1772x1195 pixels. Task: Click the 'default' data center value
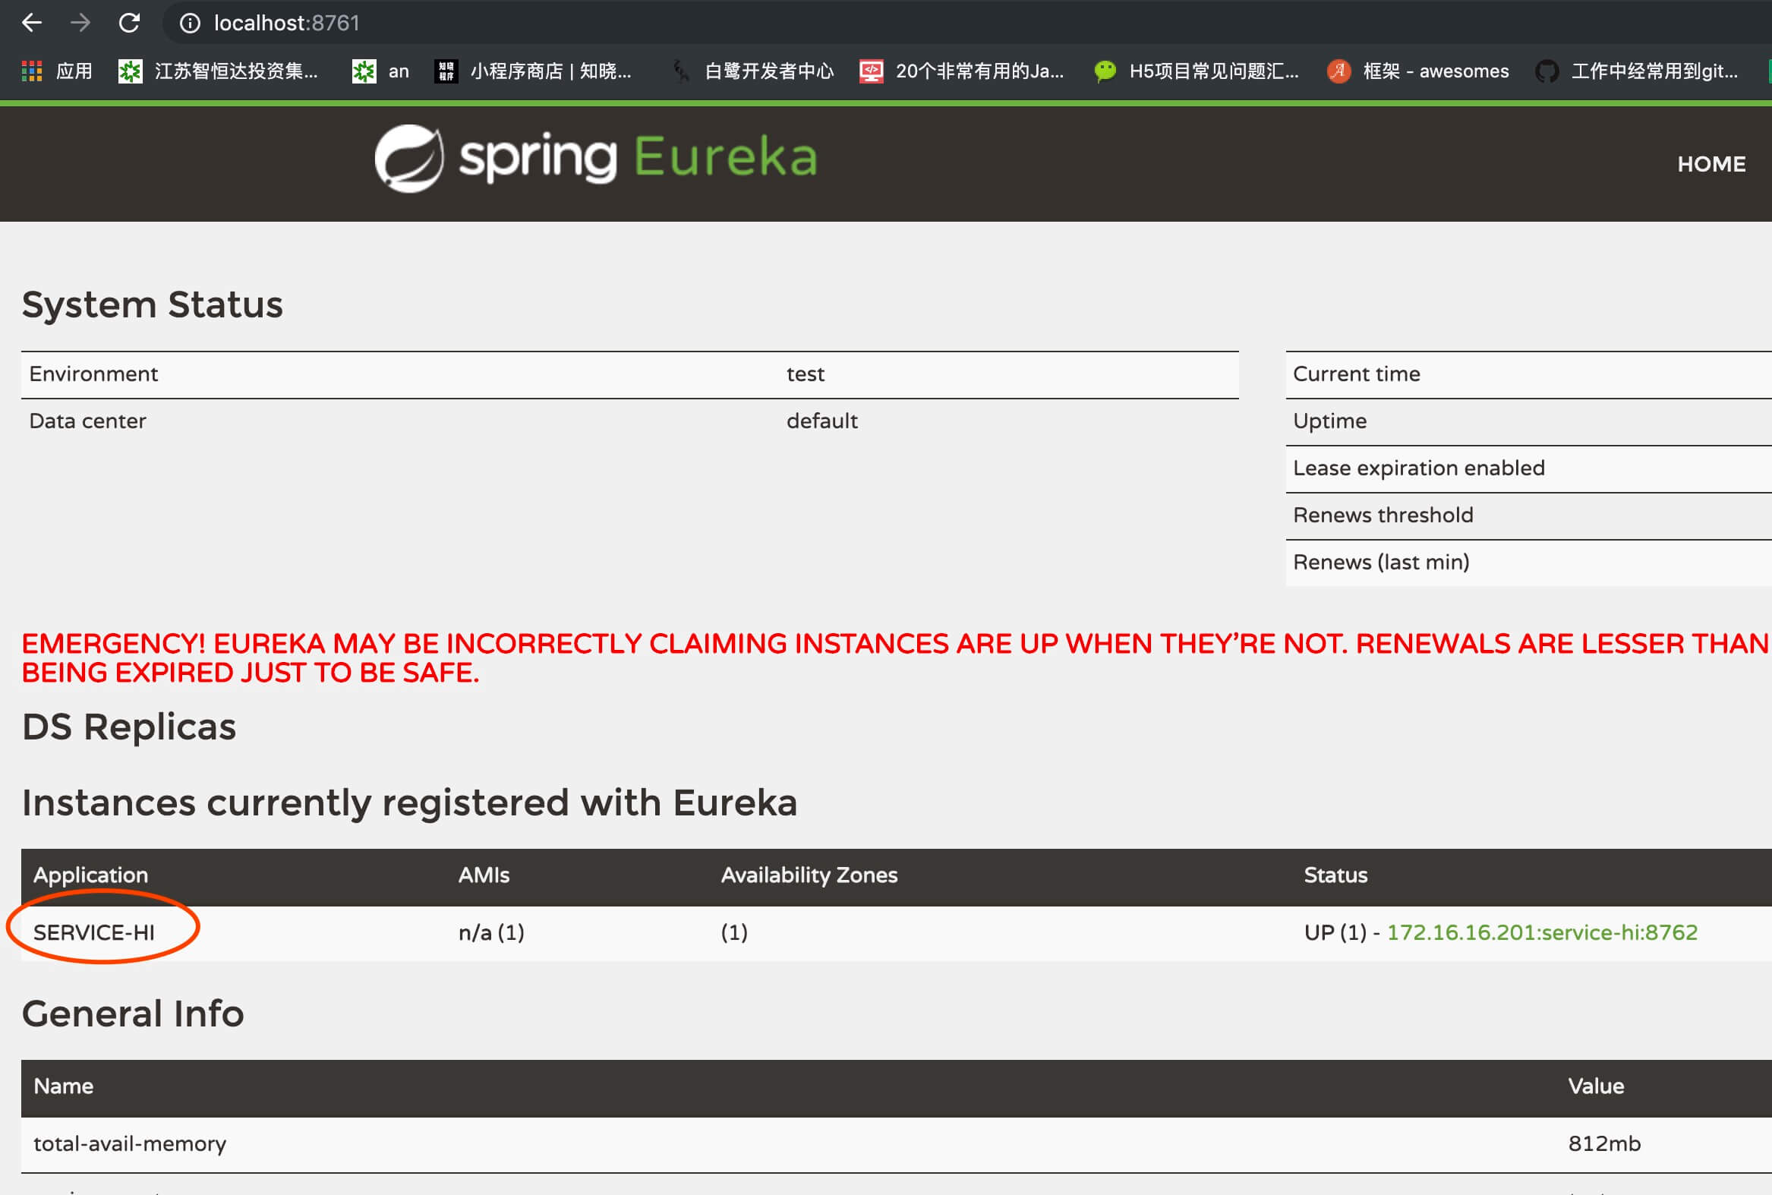coord(822,421)
